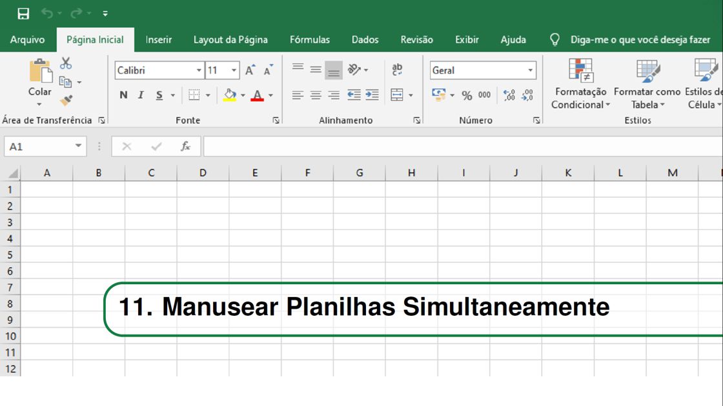Apply percent style to cell
Image resolution: width=723 pixels, height=406 pixels.
[x=467, y=95]
